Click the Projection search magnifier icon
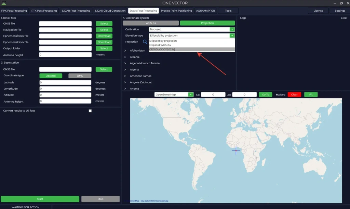The image size is (350, 209). coord(145,41)
